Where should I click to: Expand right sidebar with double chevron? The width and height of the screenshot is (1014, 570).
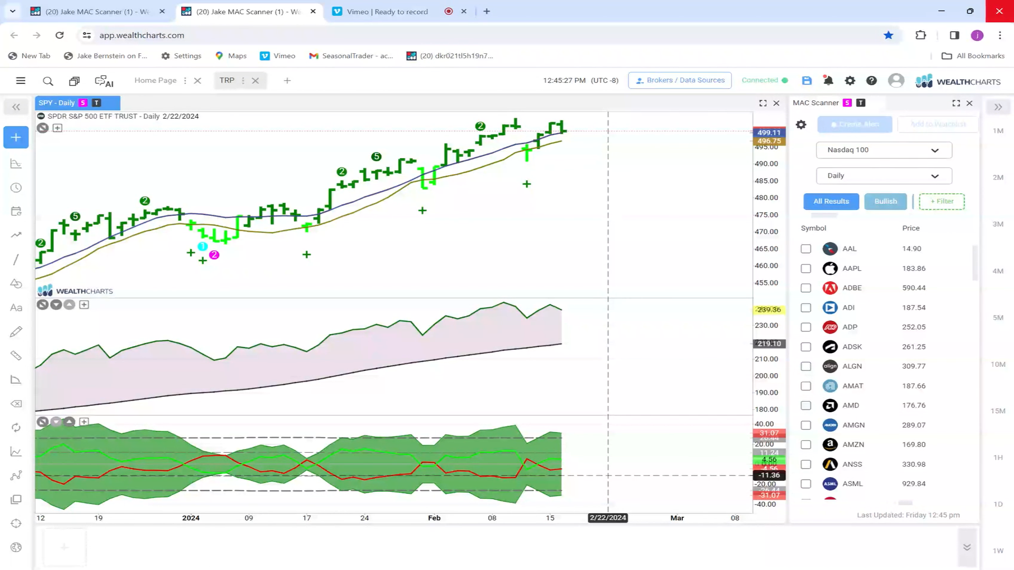998,107
